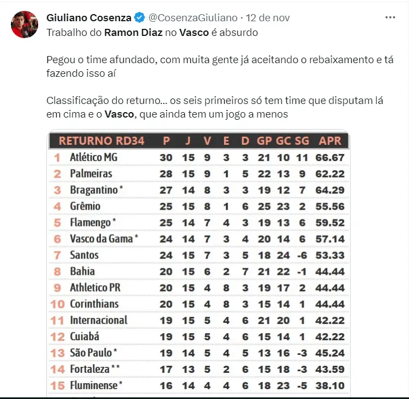409x399 pixels.
Task: Click the Corinthians entry in the standings image
Action: click(94, 304)
